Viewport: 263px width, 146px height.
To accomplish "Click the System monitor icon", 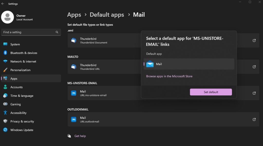I will (5, 44).
